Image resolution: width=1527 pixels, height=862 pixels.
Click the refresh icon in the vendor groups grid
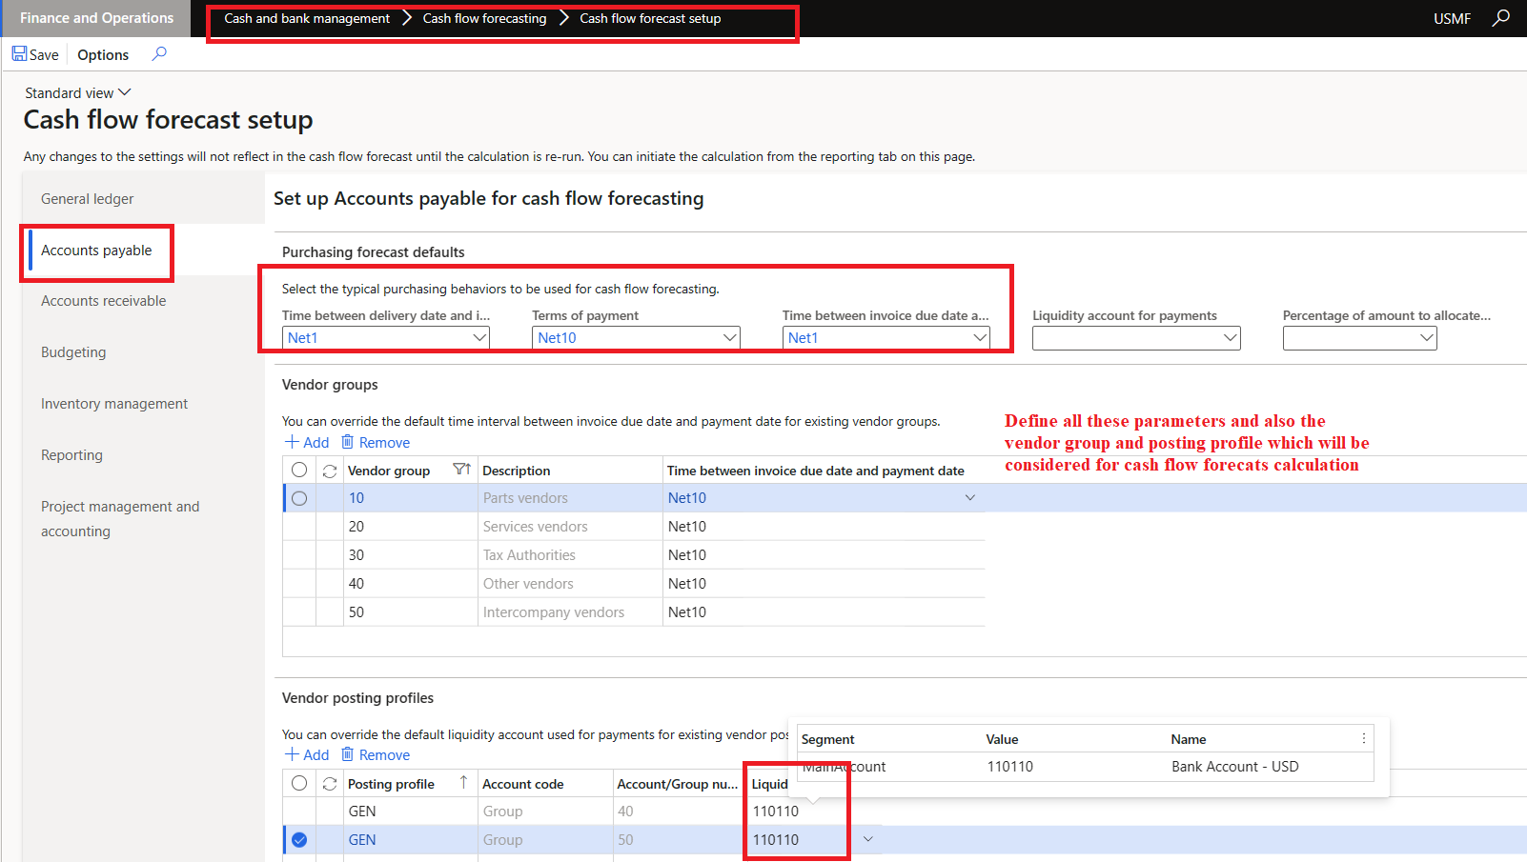pos(329,470)
